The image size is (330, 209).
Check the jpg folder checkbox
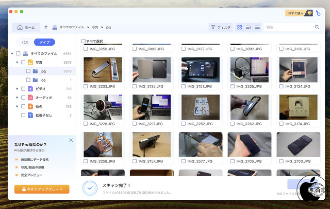(x=28, y=71)
